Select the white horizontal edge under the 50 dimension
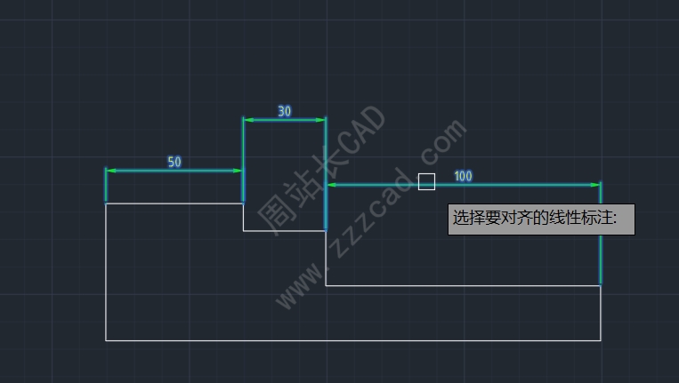 (174, 203)
